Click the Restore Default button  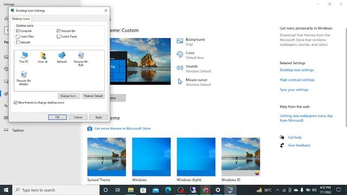pos(93,96)
